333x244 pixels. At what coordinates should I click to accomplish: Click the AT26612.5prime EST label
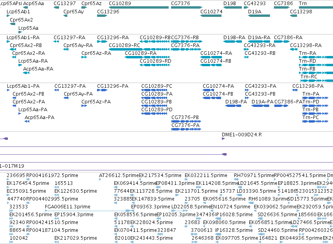[x=119, y=175]
